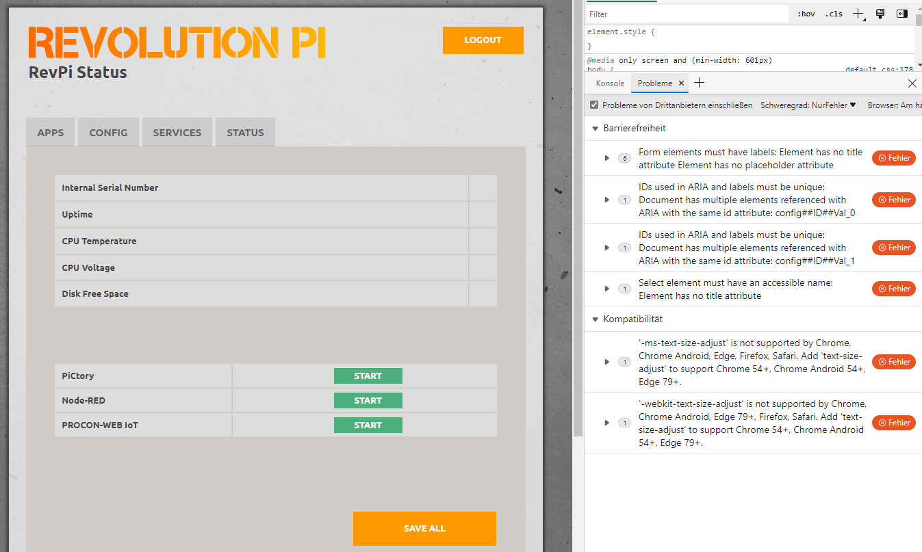Screen dimensions: 922x552
Task: Click the 'Node-RED' service label
Action: pos(84,401)
